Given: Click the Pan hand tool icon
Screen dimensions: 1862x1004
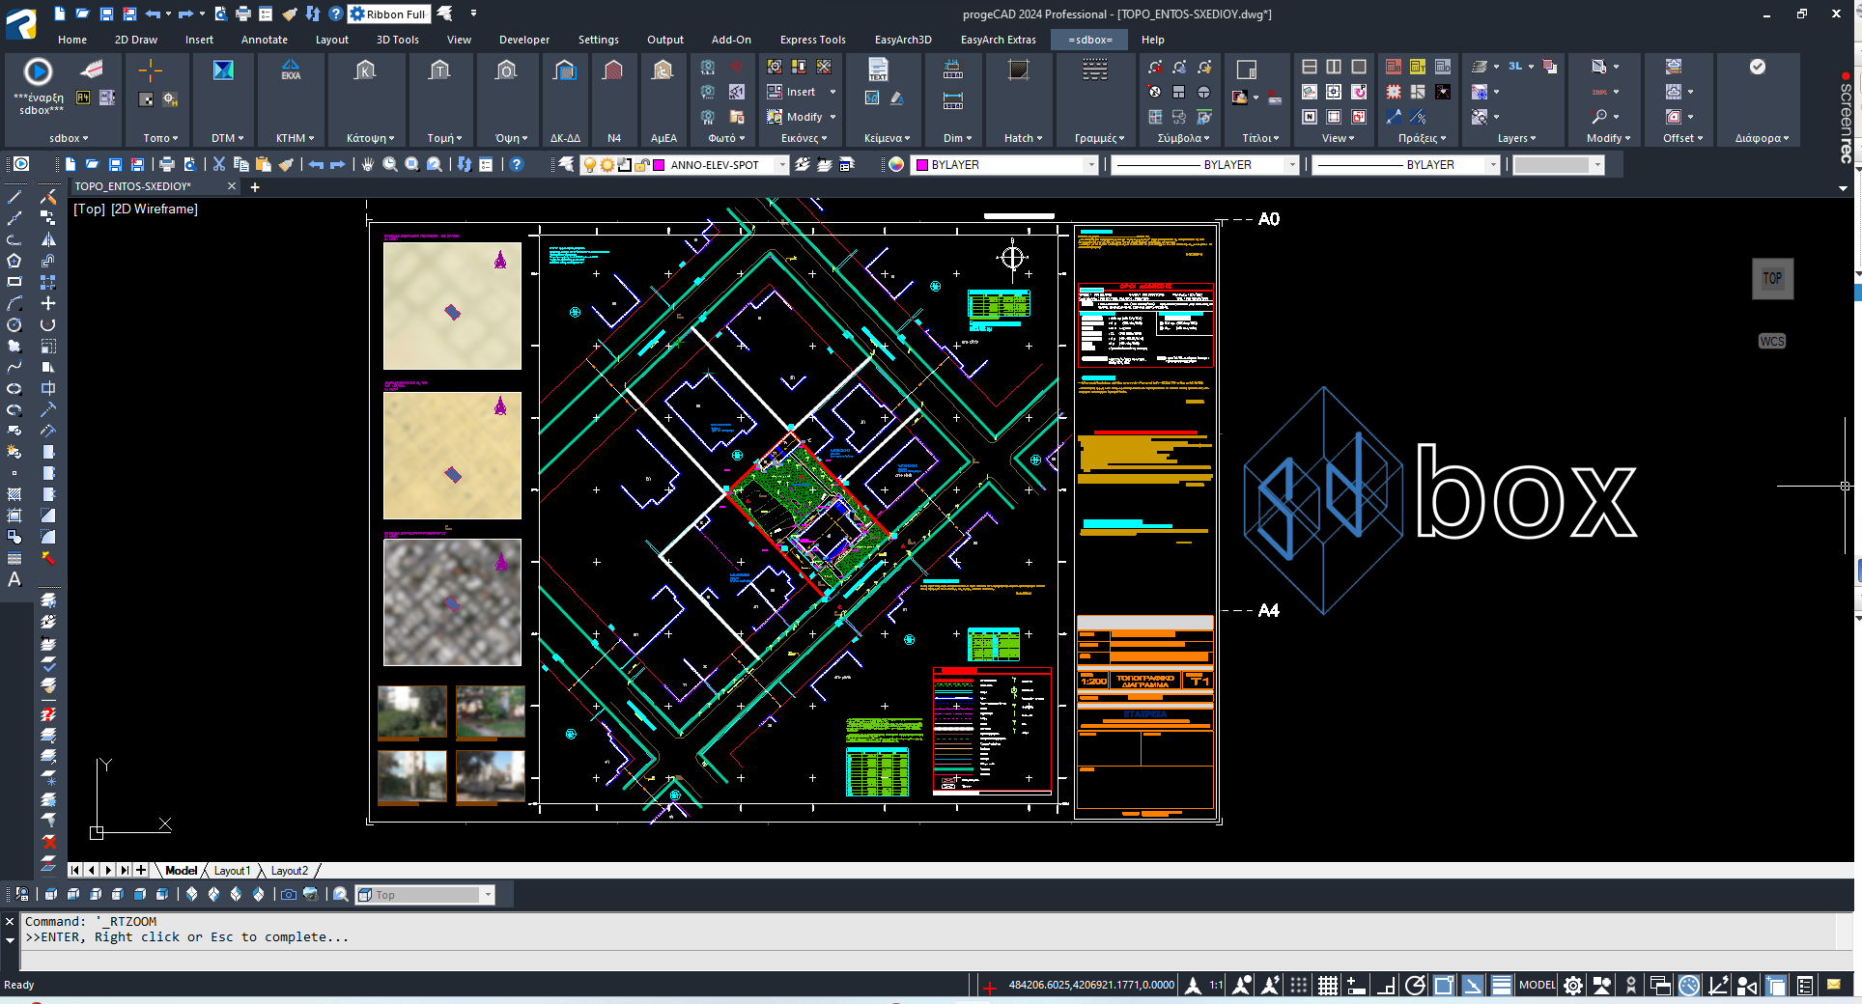Looking at the screenshot, I should [368, 165].
